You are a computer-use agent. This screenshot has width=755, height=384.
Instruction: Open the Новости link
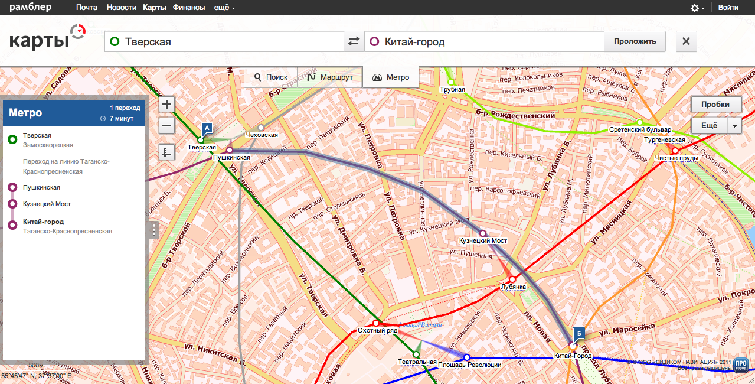tap(122, 8)
